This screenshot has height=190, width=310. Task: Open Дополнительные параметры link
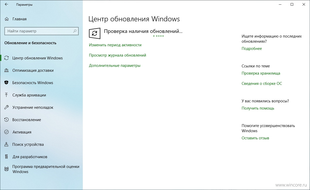tap(115, 66)
